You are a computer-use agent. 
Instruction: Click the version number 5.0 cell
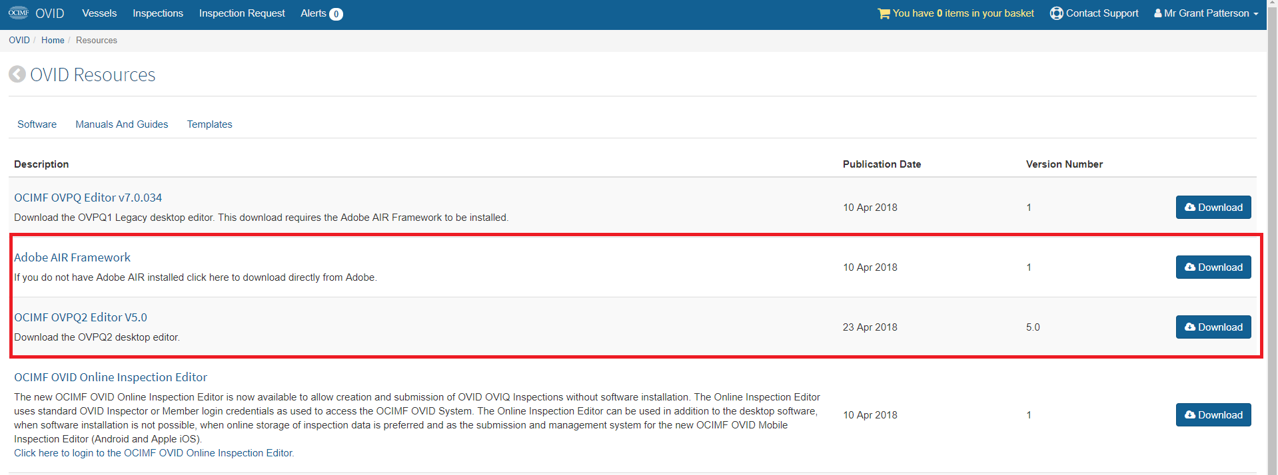(1033, 327)
